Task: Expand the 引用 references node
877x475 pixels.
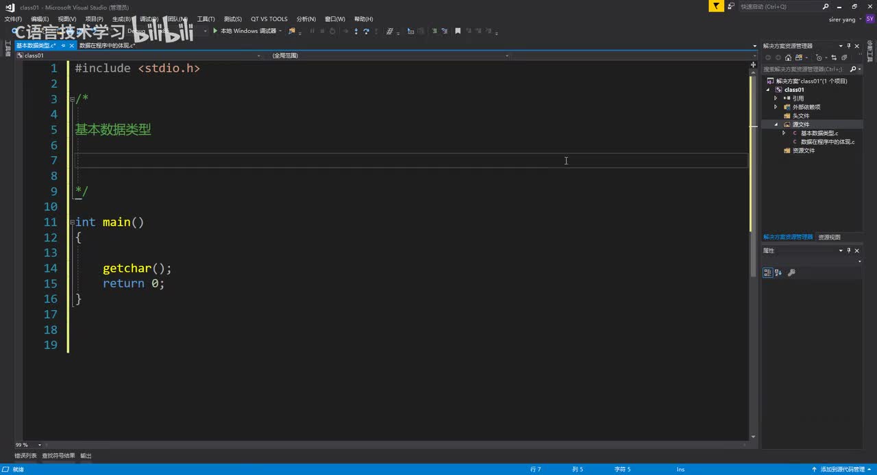Action: (776, 99)
